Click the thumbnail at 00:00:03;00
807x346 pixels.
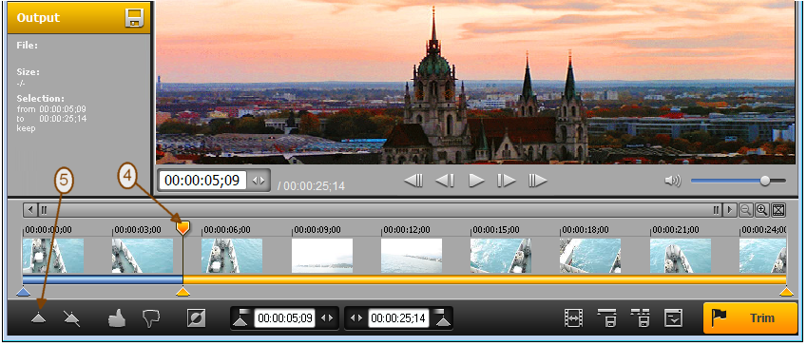point(143,256)
